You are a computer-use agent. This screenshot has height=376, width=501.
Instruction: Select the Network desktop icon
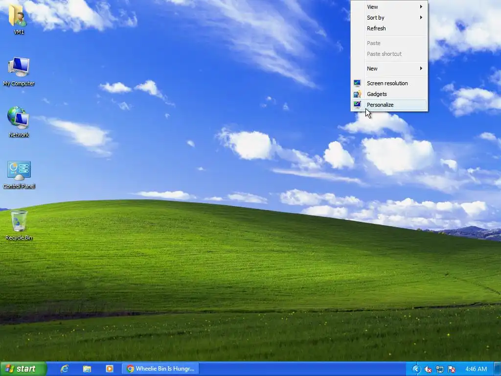(x=19, y=122)
